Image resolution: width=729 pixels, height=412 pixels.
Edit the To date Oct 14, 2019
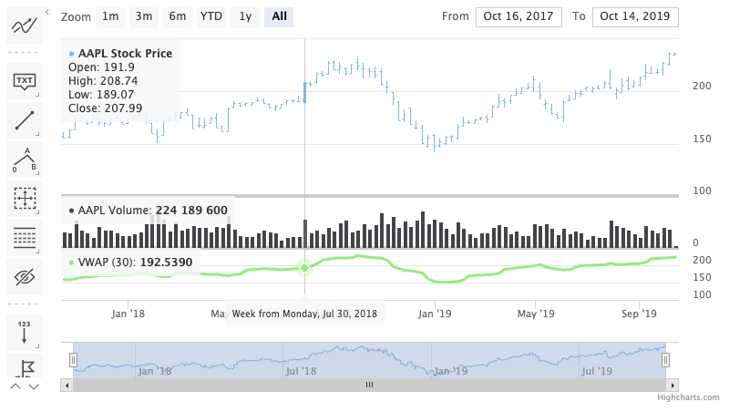click(635, 16)
